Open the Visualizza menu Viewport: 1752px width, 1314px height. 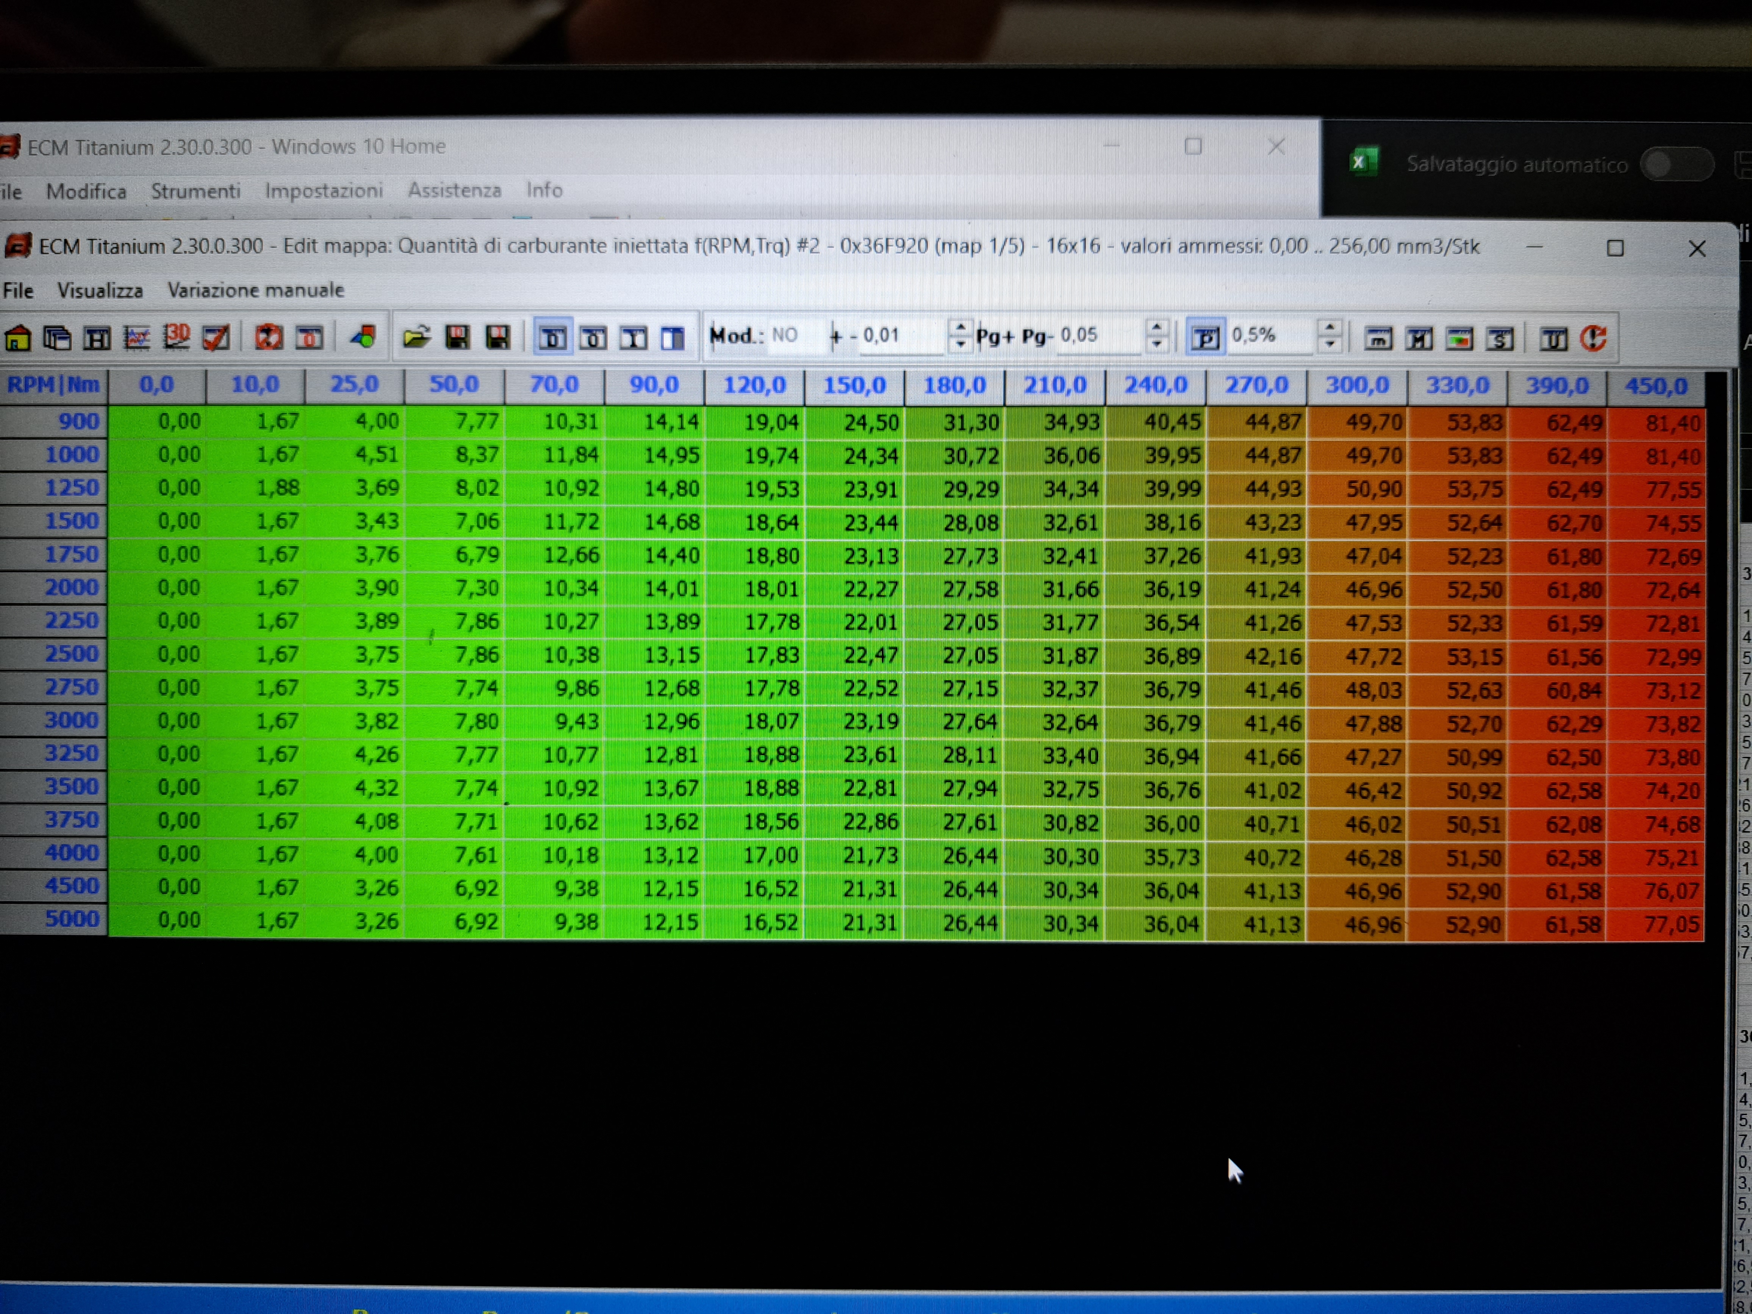[x=100, y=291]
